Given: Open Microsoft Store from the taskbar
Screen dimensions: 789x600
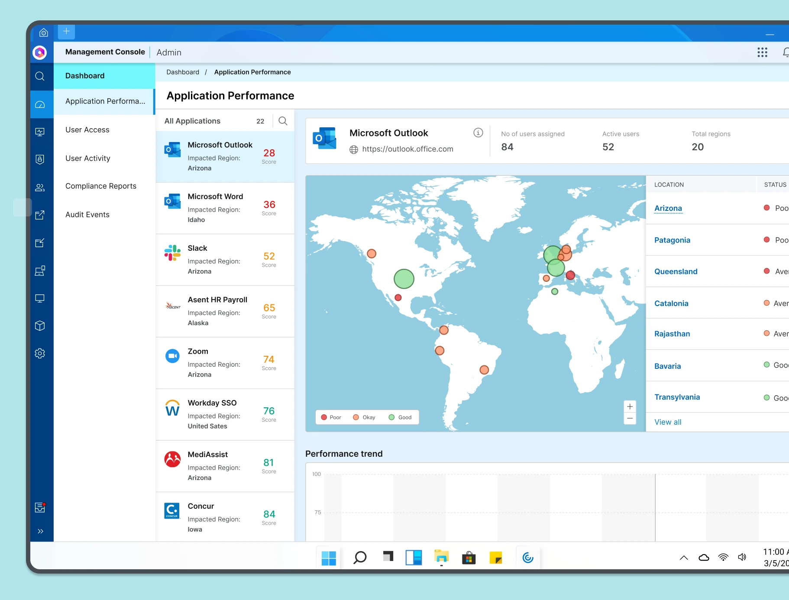Looking at the screenshot, I should (469, 558).
